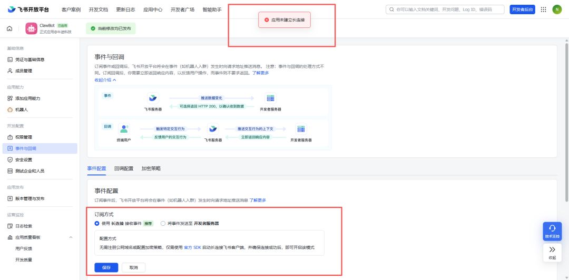Click the 反馈用户的交互行为 label
The width and height of the screenshot is (569, 280).
(170, 137)
